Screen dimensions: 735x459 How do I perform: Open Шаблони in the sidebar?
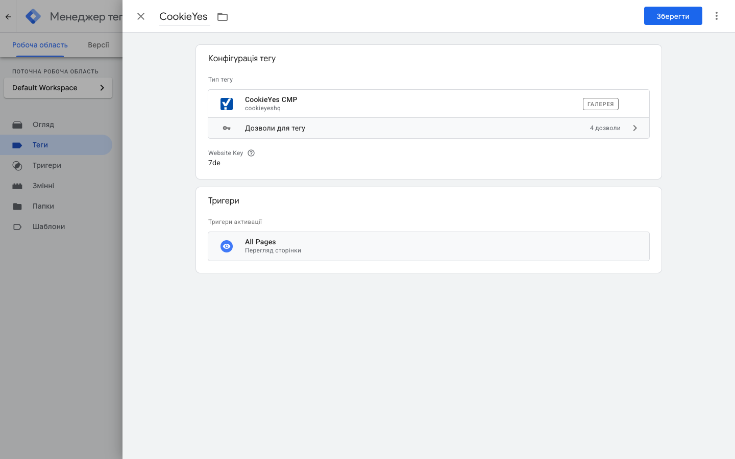(x=56, y=226)
